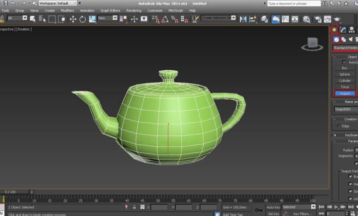The height and width of the screenshot is (216, 358).
Task: Click the Save file icon
Action: [x=6, y=3]
